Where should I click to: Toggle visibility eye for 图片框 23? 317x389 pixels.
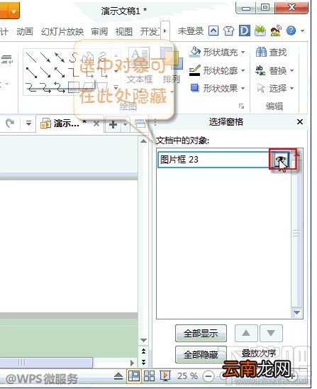point(281,160)
